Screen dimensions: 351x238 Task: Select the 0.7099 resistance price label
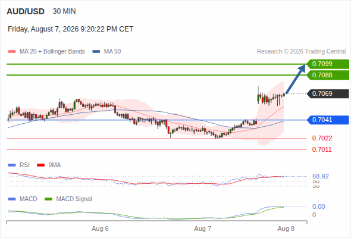pyautogui.click(x=328, y=64)
